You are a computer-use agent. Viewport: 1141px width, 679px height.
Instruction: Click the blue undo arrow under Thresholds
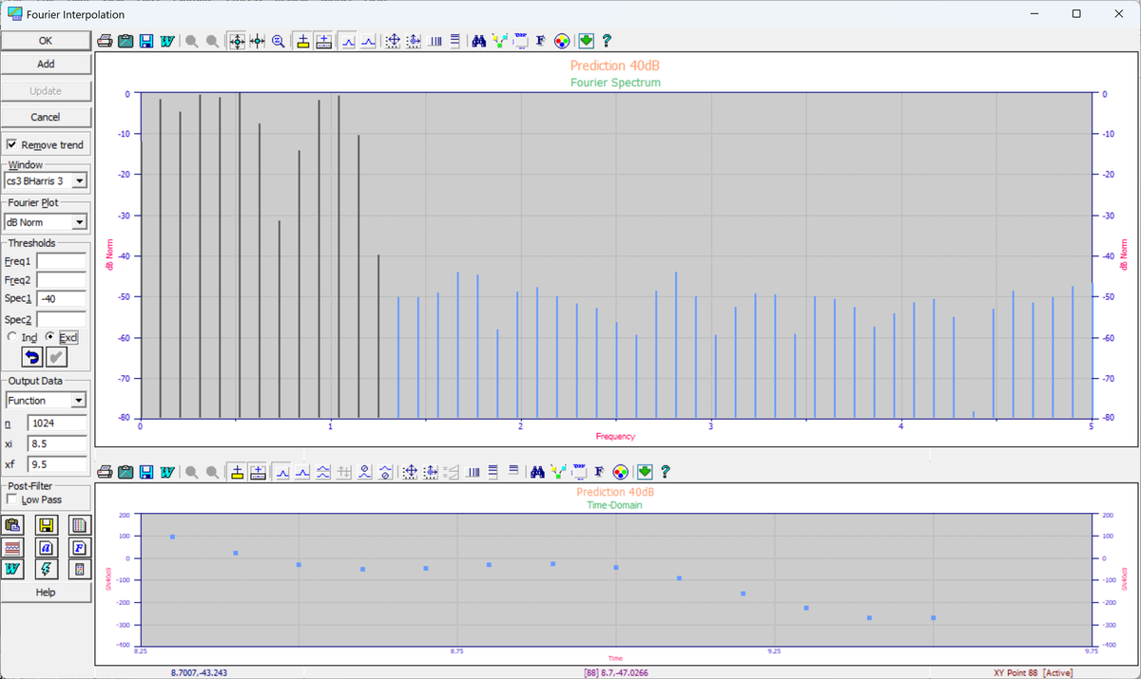[x=32, y=357]
